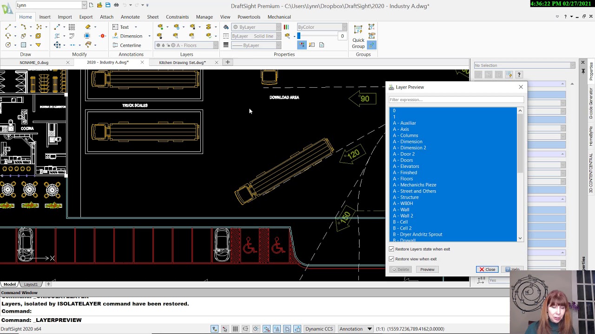The image size is (595, 334).
Task: Click the color bars icon beside ByLayer color
Action: (286, 27)
